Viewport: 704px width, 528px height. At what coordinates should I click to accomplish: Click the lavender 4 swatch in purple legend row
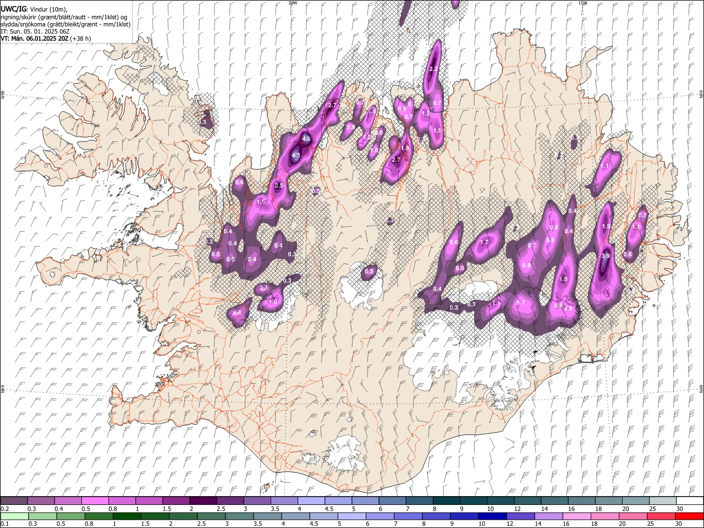pyautogui.click(x=310, y=501)
